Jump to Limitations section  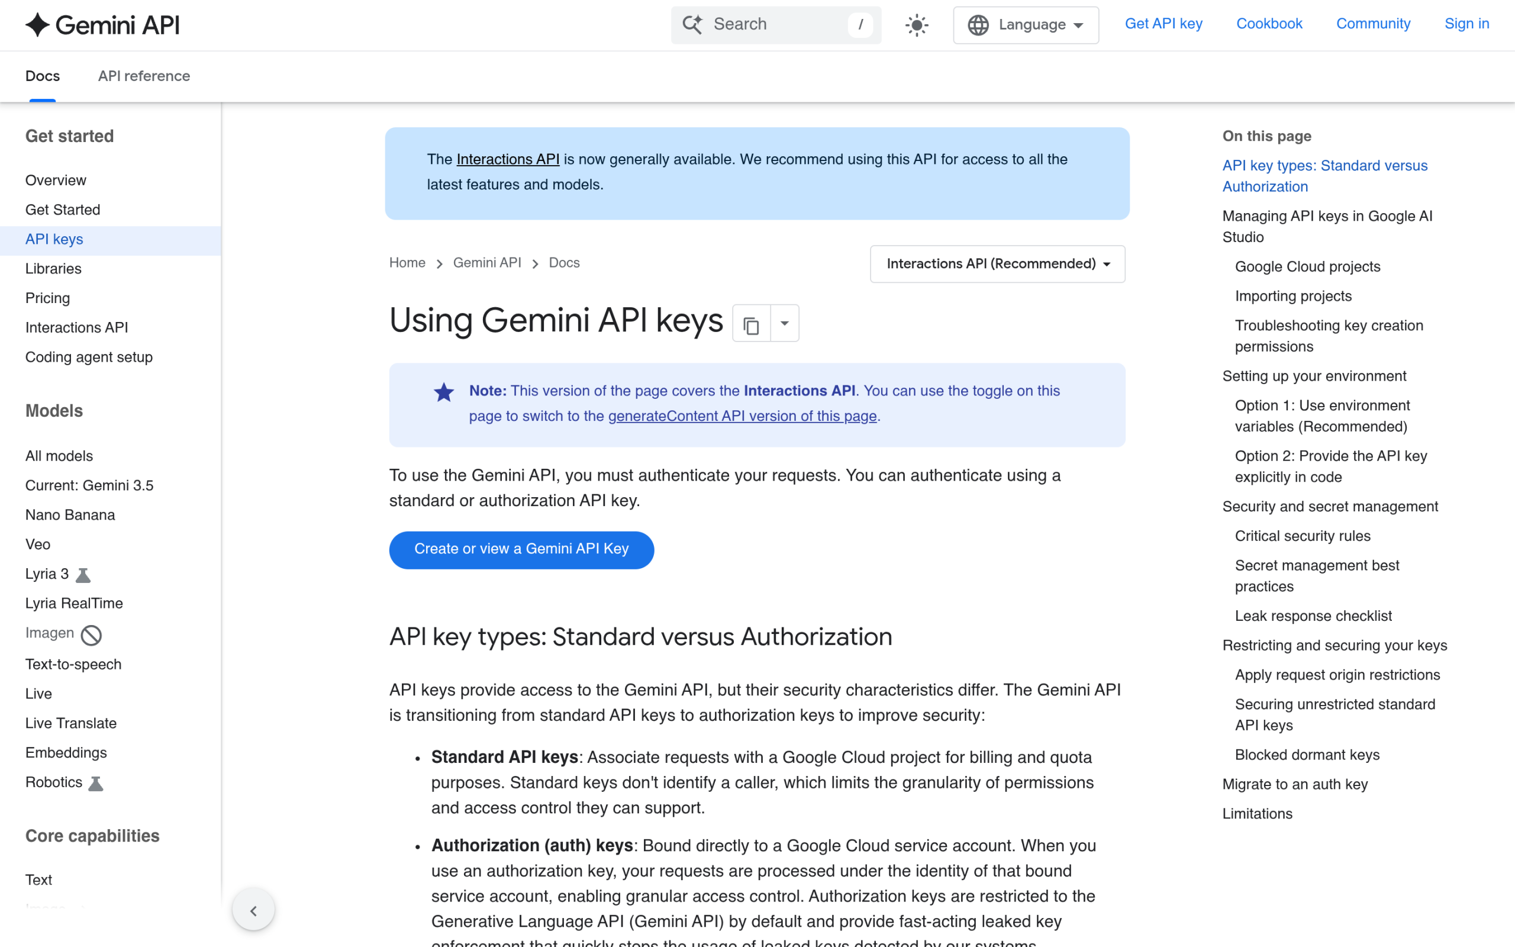pyautogui.click(x=1257, y=814)
